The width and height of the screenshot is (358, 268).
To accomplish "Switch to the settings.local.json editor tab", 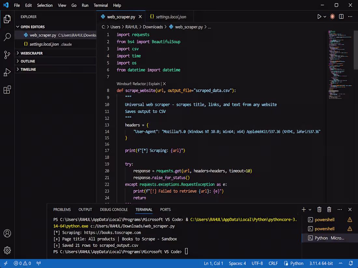I will point(168,17).
